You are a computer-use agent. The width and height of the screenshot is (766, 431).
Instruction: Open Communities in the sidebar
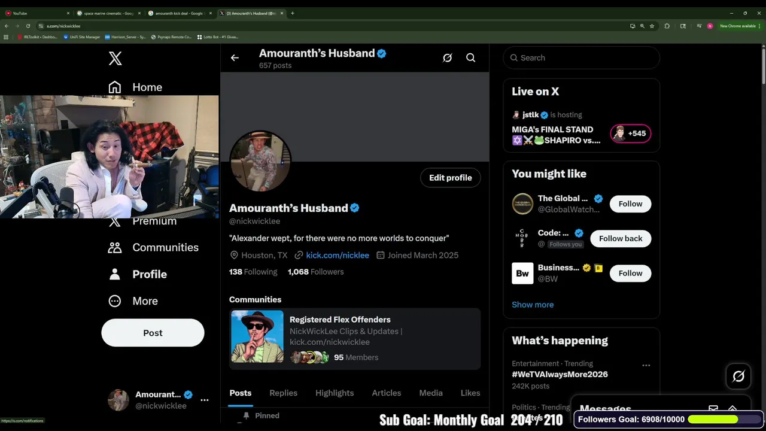[x=153, y=247]
